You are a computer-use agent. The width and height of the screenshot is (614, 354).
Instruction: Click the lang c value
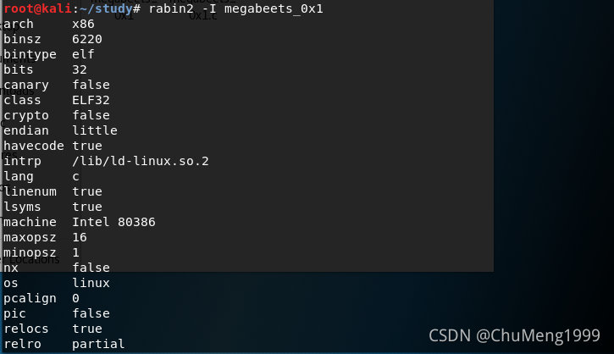click(x=75, y=177)
